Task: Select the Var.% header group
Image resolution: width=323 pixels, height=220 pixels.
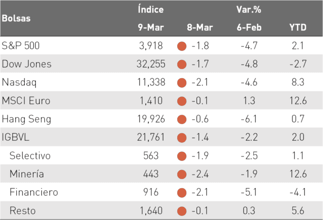Action: point(249,10)
